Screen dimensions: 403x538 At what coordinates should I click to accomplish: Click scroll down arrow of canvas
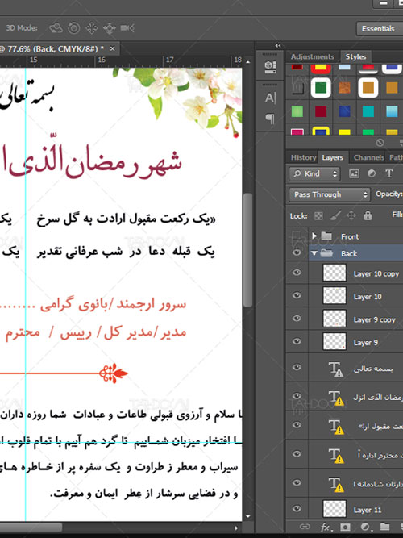tap(248, 517)
